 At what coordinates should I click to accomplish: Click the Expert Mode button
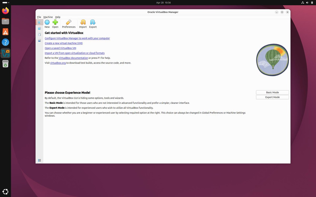tap(272, 97)
